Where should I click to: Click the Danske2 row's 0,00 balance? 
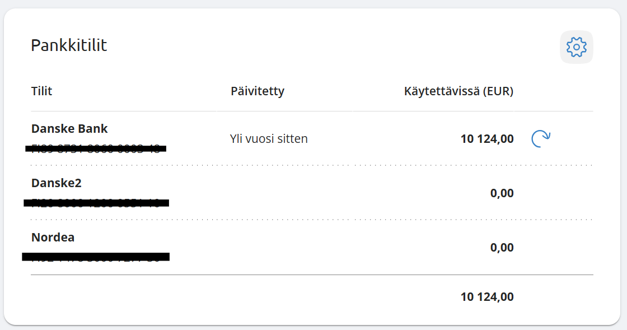pos(502,193)
